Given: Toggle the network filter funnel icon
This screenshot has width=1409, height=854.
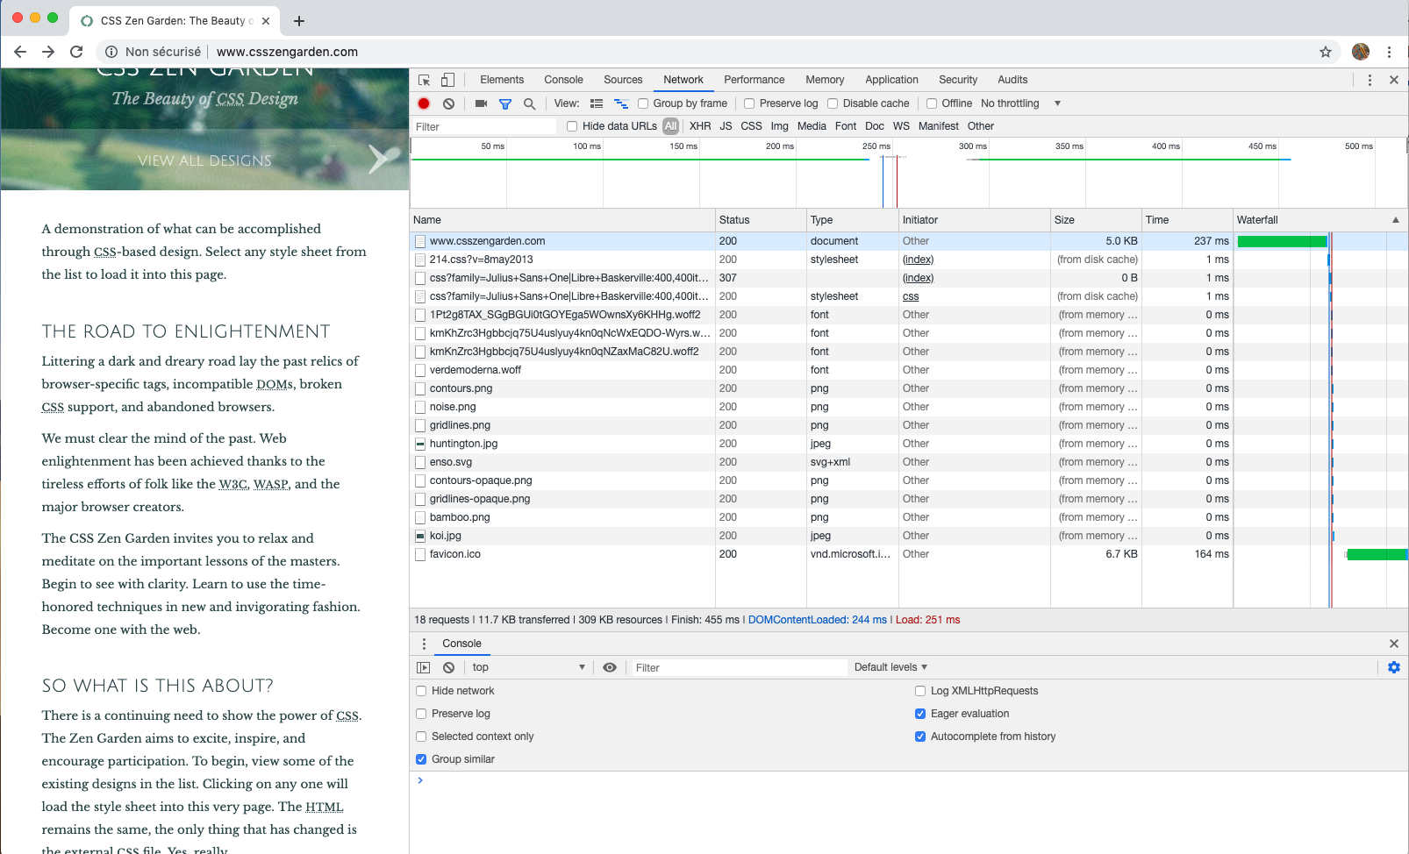Looking at the screenshot, I should (x=505, y=103).
